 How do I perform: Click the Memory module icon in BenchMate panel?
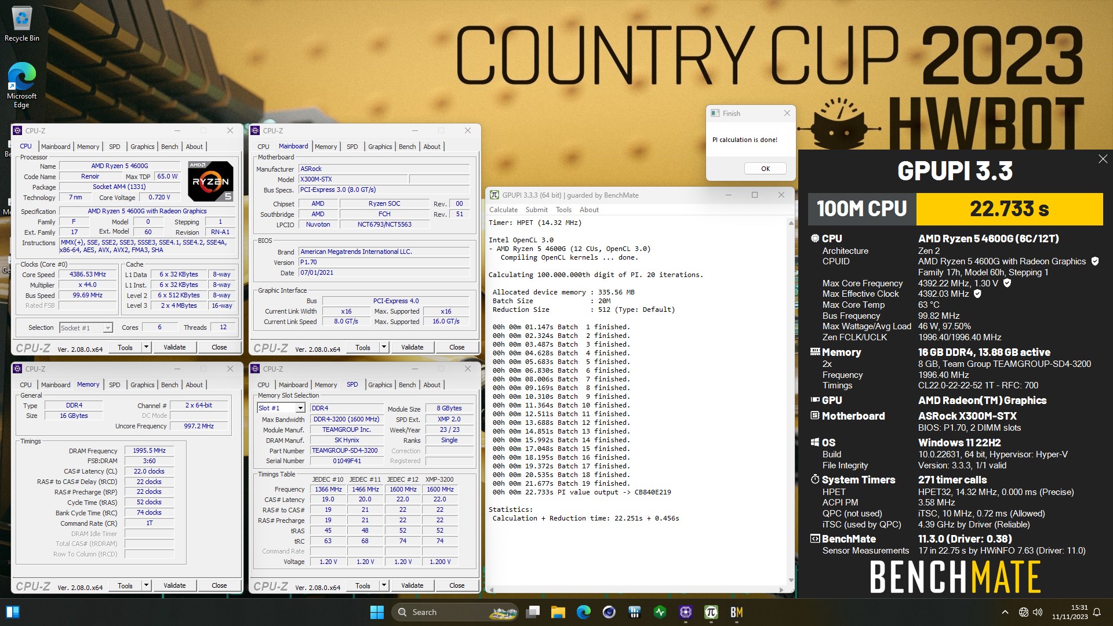pyautogui.click(x=814, y=352)
